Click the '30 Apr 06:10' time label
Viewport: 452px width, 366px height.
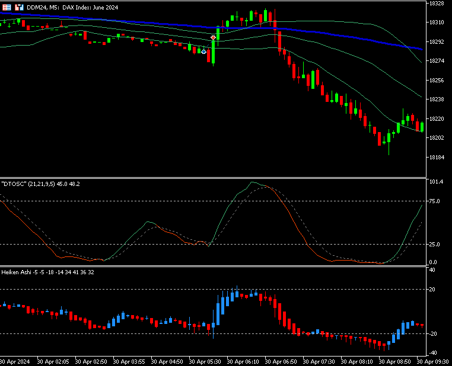pyautogui.click(x=243, y=362)
